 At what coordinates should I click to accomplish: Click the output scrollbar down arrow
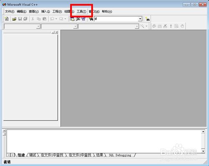click(x=203, y=151)
